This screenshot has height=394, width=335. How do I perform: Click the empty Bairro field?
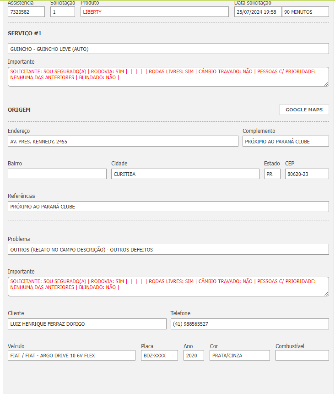pos(57,174)
